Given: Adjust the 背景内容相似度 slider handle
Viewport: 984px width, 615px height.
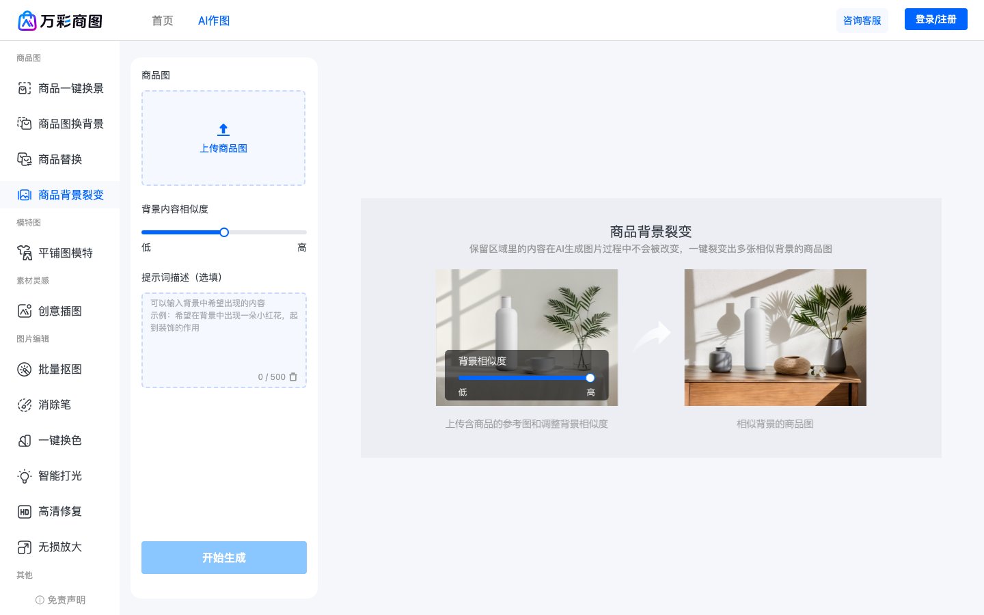Looking at the screenshot, I should 224,232.
